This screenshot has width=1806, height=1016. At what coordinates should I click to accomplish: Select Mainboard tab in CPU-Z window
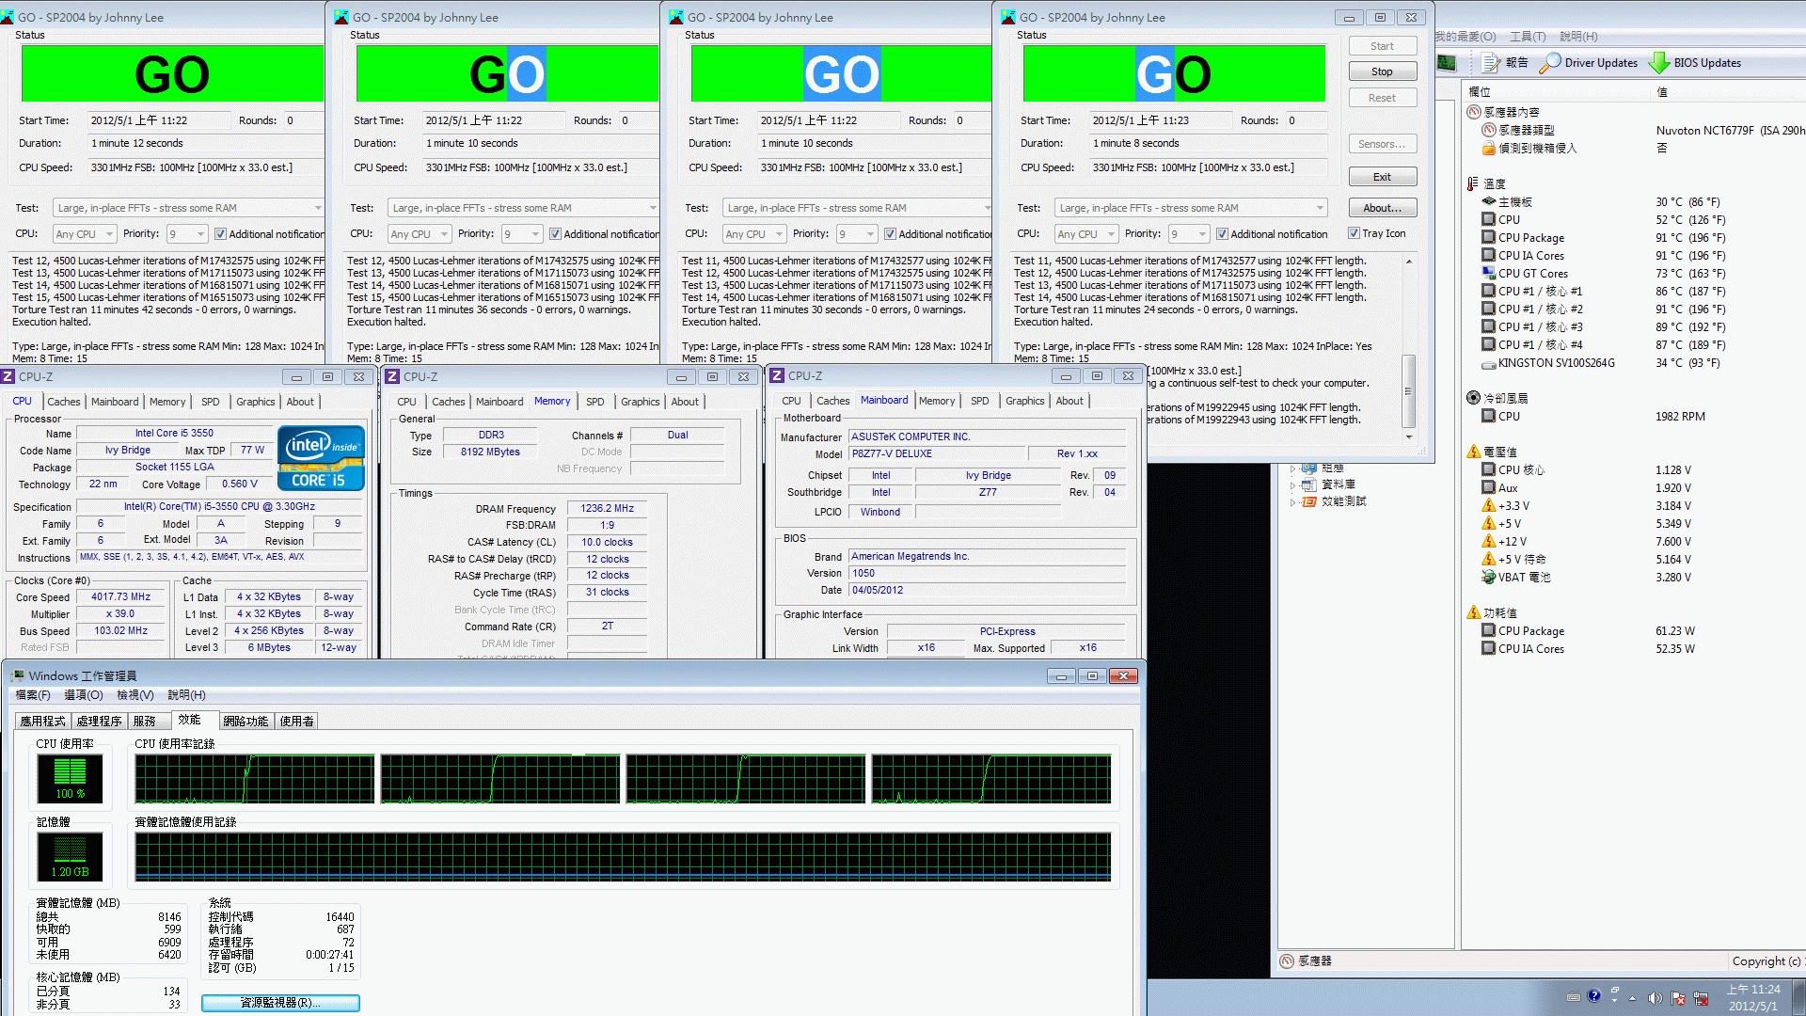[x=883, y=400]
